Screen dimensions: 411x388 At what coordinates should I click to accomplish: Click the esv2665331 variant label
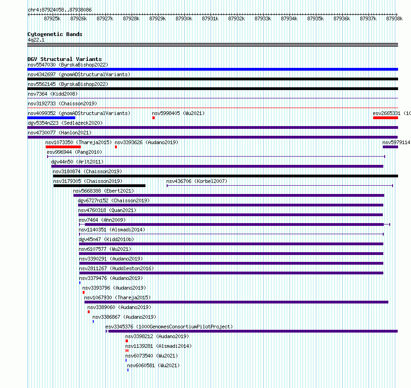pyautogui.click(x=392, y=113)
